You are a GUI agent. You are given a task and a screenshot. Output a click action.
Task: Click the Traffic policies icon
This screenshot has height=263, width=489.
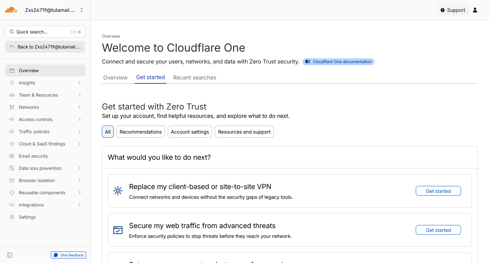point(12,131)
